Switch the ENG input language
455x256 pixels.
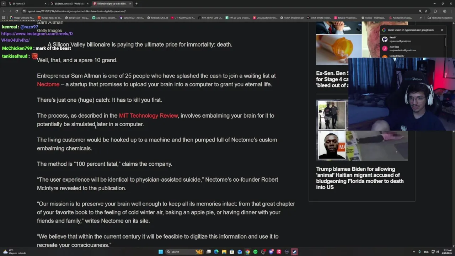click(x=426, y=252)
